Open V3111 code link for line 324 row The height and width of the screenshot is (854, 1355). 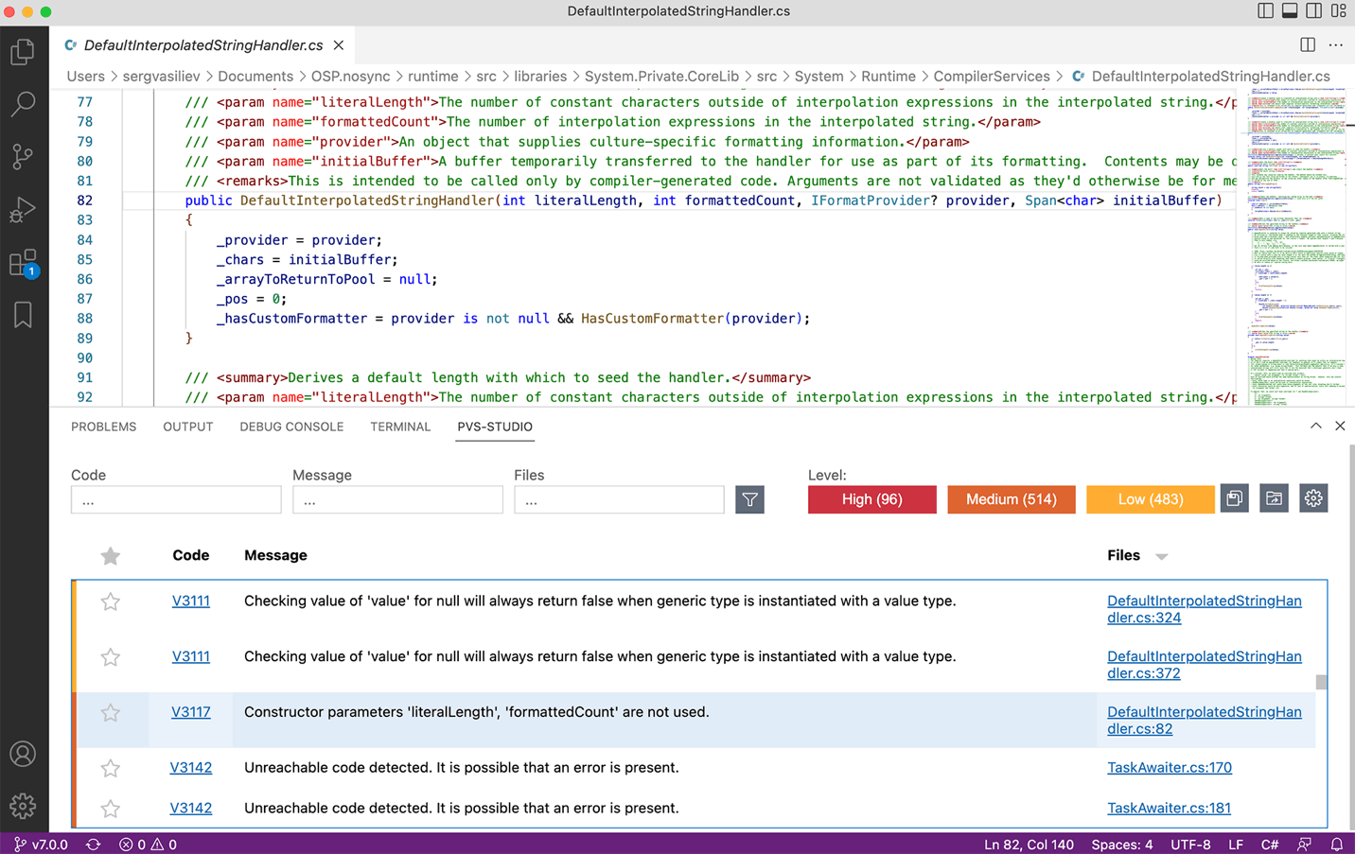point(191,601)
